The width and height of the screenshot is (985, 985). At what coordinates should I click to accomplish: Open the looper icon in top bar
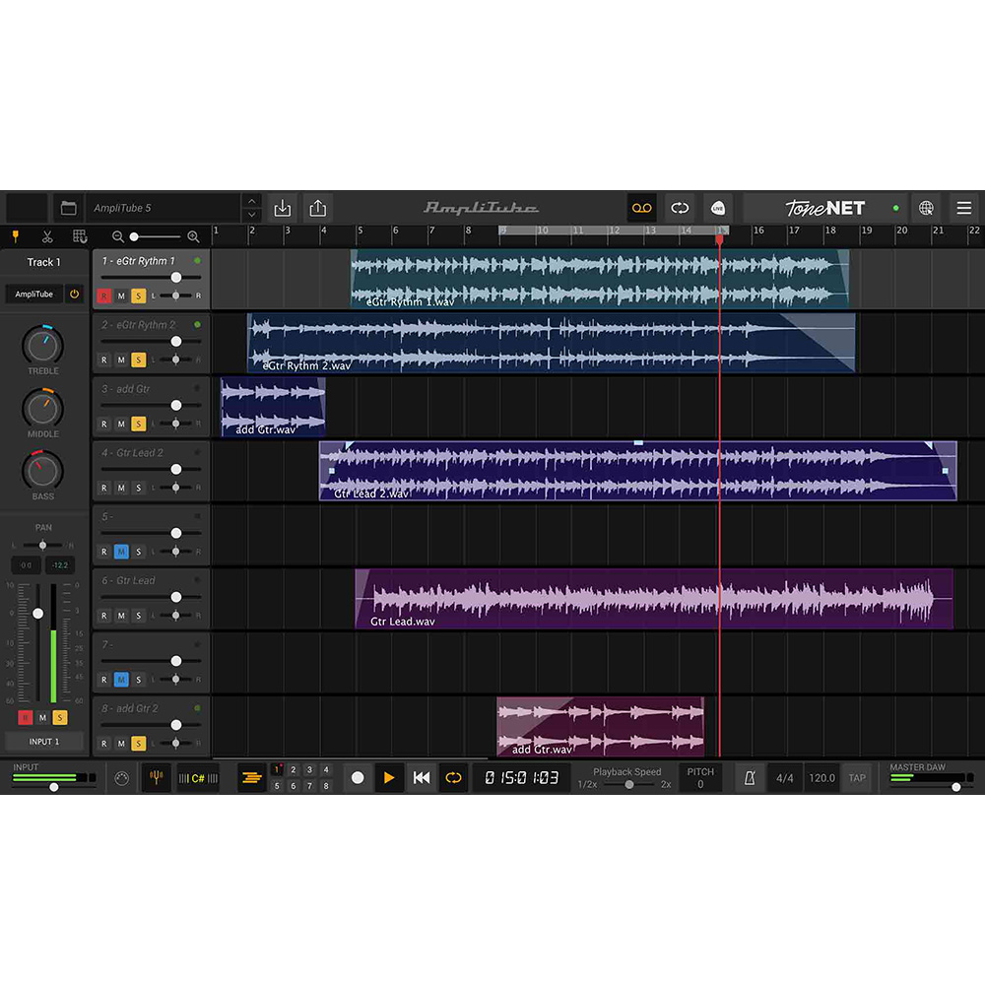click(680, 208)
